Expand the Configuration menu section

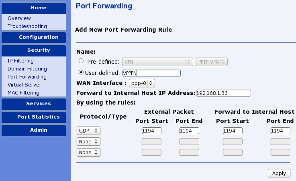(39, 37)
